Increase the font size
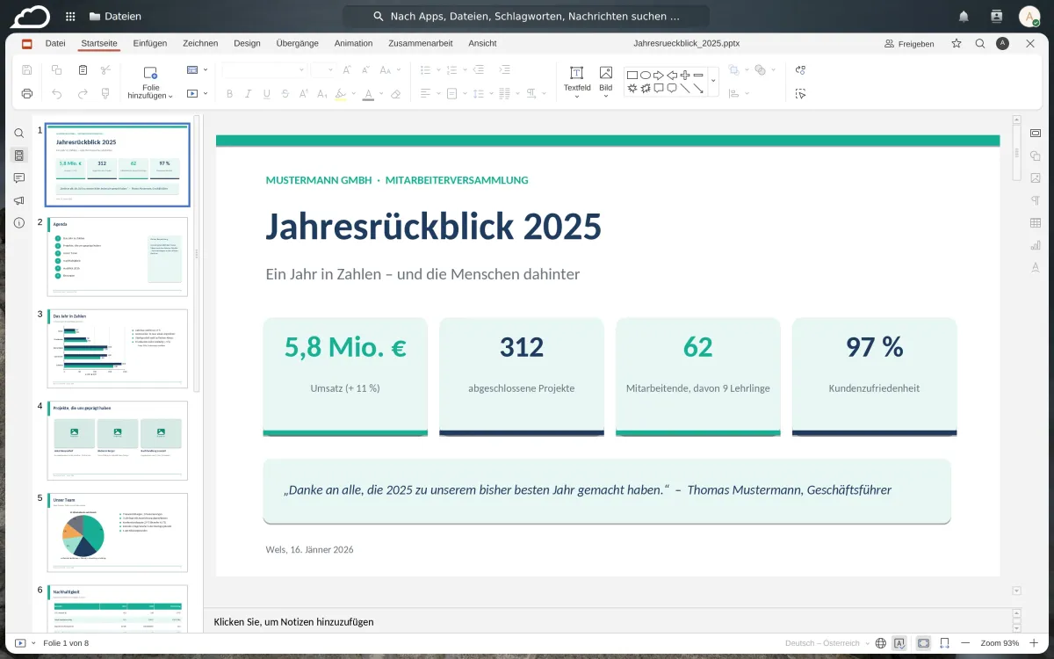The image size is (1054, 659). (347, 70)
